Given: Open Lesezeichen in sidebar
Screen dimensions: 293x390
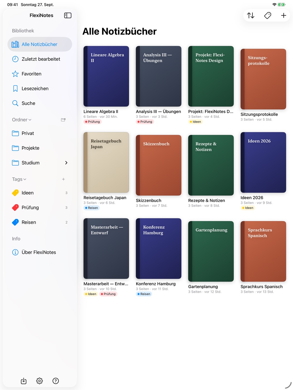Looking at the screenshot, I should click(x=40, y=89).
